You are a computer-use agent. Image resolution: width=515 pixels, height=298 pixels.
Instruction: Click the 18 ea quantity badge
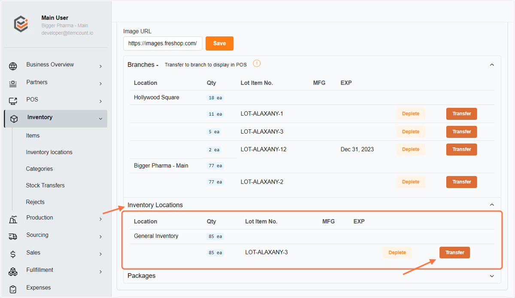(x=215, y=98)
